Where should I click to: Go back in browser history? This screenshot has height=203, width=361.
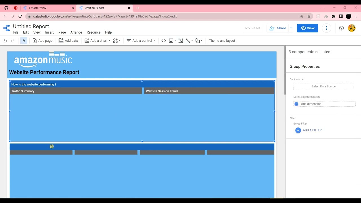click(5, 16)
